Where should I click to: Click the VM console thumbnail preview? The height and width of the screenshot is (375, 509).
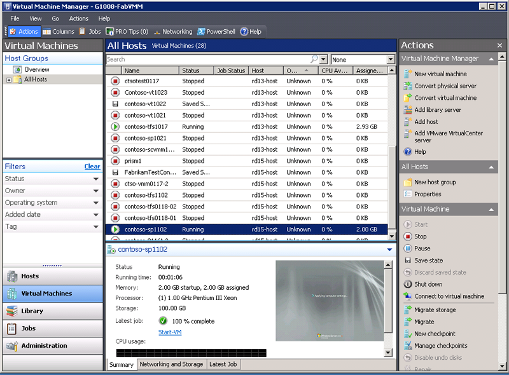pos(330,301)
